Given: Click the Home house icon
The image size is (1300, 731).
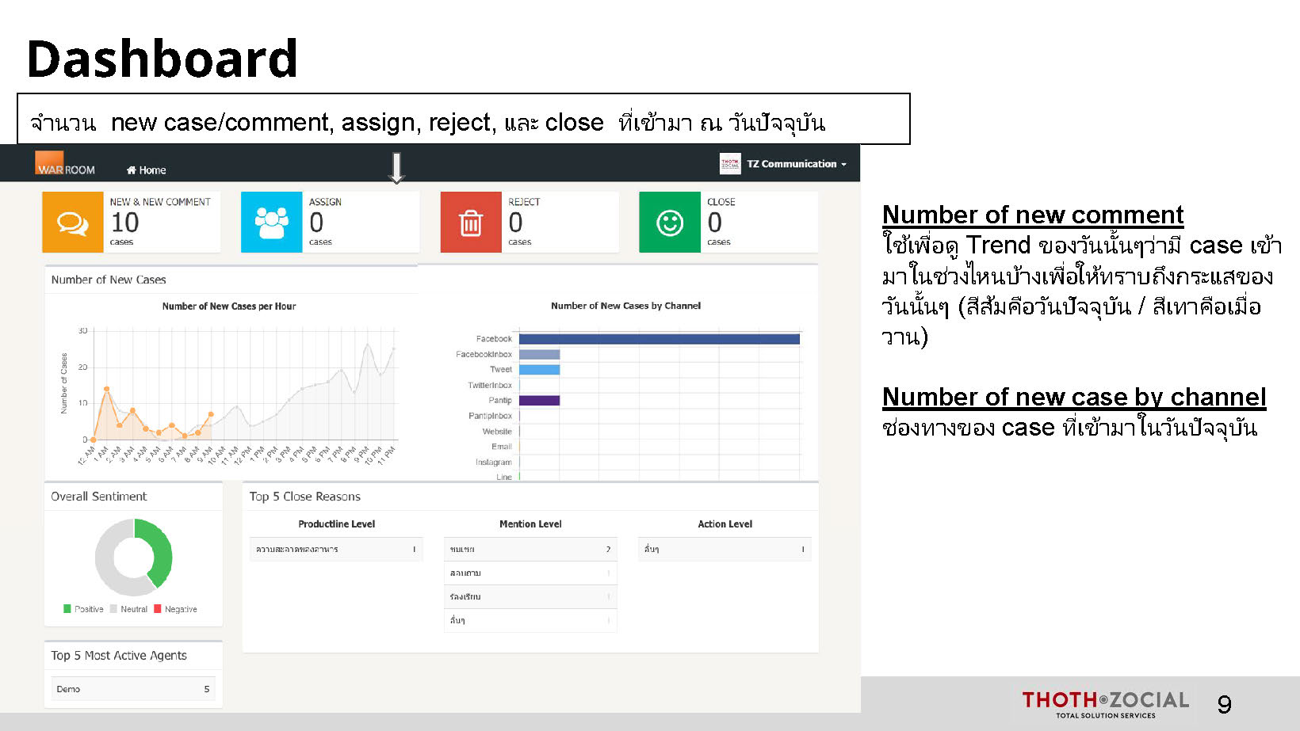Looking at the screenshot, I should click(x=131, y=170).
